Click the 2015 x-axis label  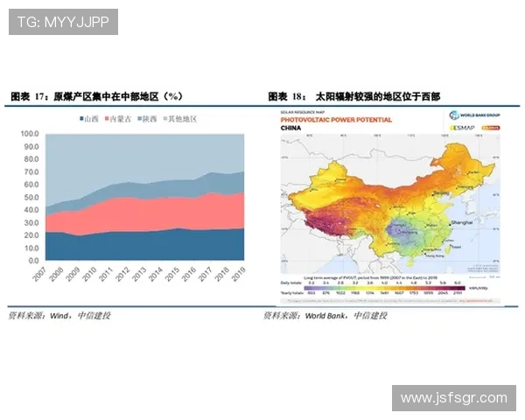point(172,274)
